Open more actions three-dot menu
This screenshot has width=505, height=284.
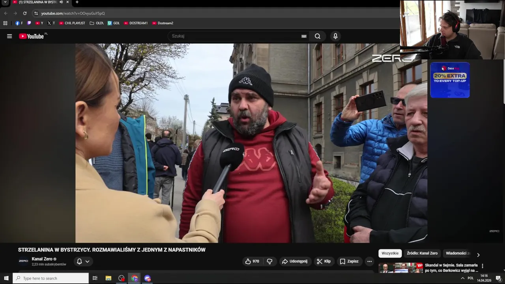(x=369, y=262)
